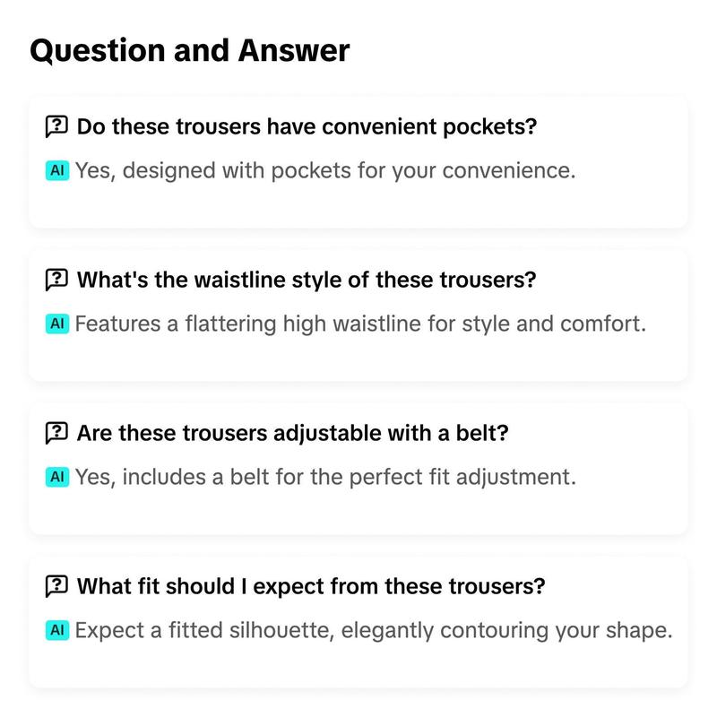Click empty area of the fit Q&A card
717x717 pixels.
[x=358, y=665]
